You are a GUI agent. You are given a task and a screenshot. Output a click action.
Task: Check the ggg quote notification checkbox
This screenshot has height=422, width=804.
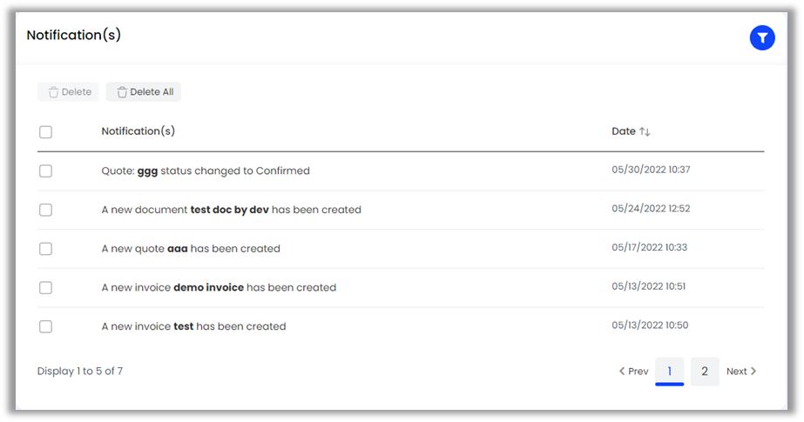46,171
